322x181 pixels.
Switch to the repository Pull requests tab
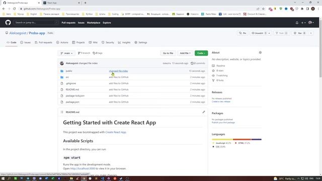pos(43,42)
